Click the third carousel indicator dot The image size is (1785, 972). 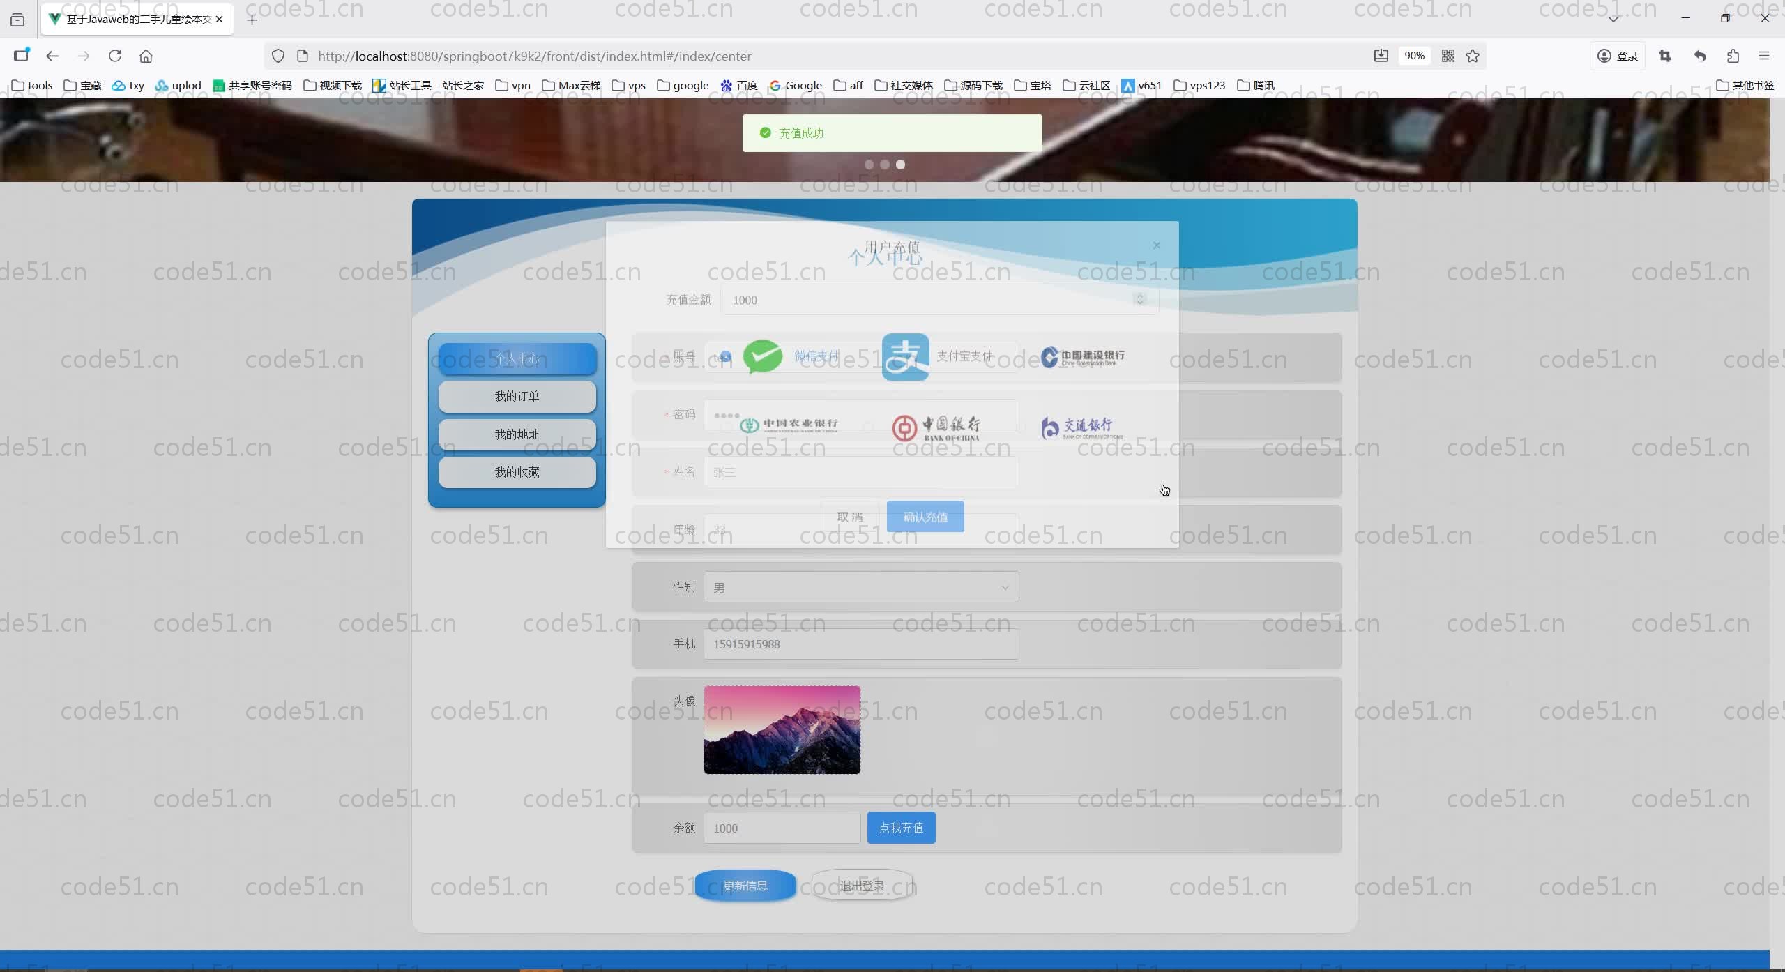click(x=900, y=165)
